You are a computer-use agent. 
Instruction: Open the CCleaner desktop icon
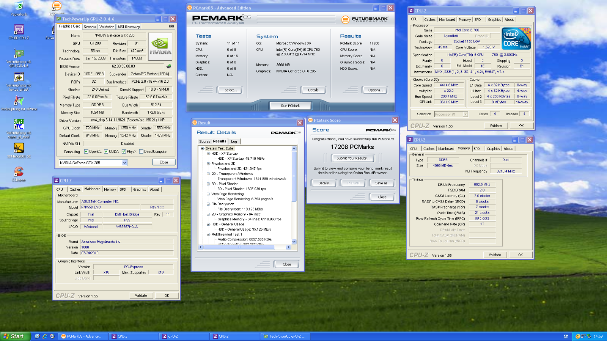[19, 174]
